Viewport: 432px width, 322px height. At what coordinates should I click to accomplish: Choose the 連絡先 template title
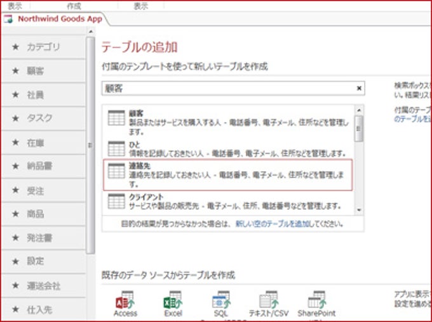pos(140,166)
